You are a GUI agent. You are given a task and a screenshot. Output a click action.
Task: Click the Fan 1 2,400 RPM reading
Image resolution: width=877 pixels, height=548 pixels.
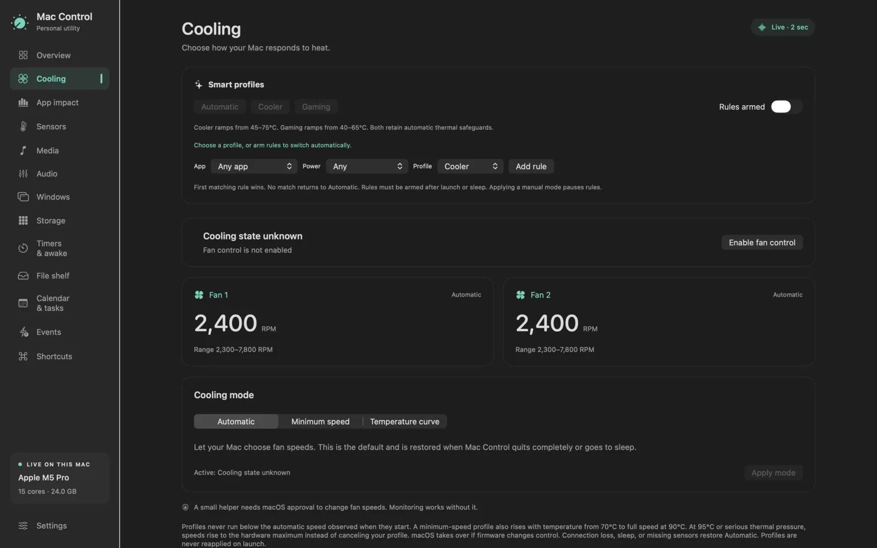[235, 323]
